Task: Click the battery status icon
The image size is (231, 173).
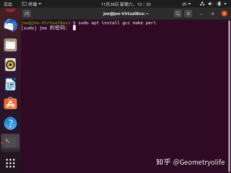Action: click(219, 4)
